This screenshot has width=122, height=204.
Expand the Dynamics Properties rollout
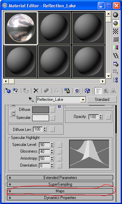(x=60, y=198)
